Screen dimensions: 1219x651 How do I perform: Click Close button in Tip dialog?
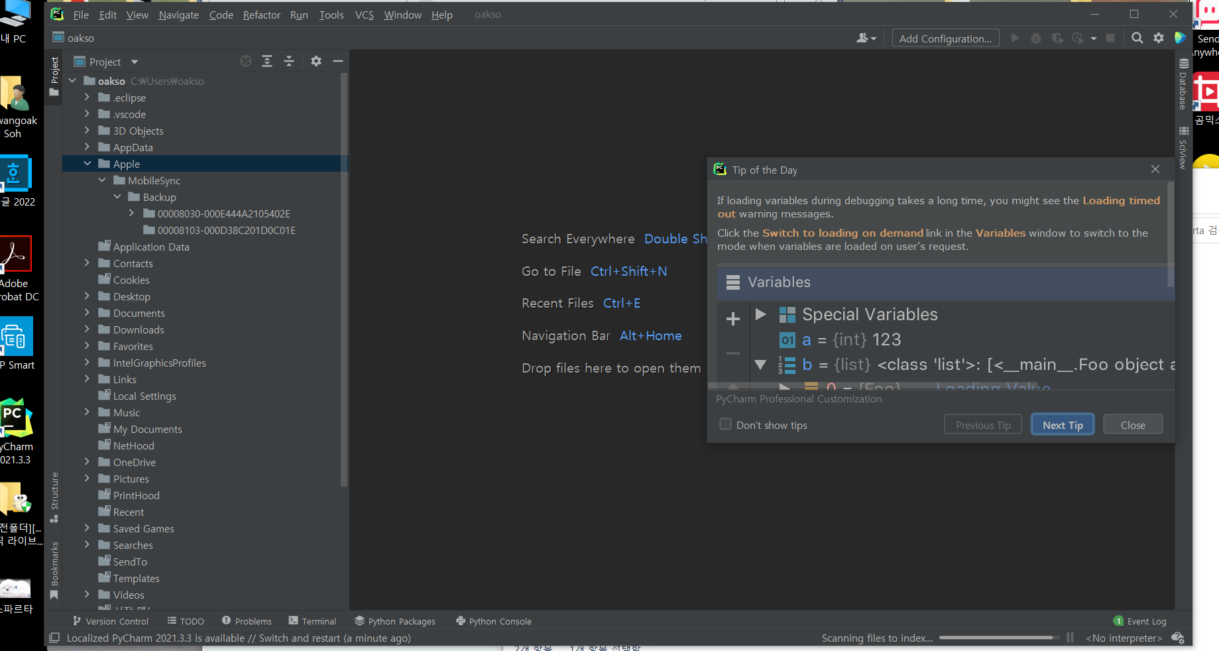[1133, 425]
